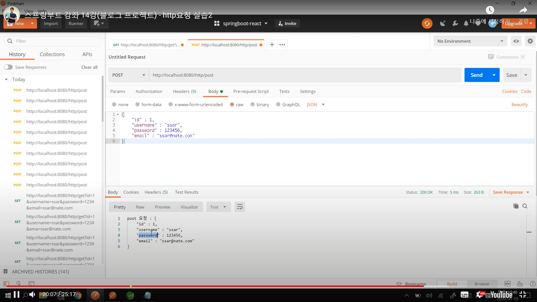Screen dimensions: 537x302
Task: Click the history sidebar scrollbar
Action: coord(103,99)
